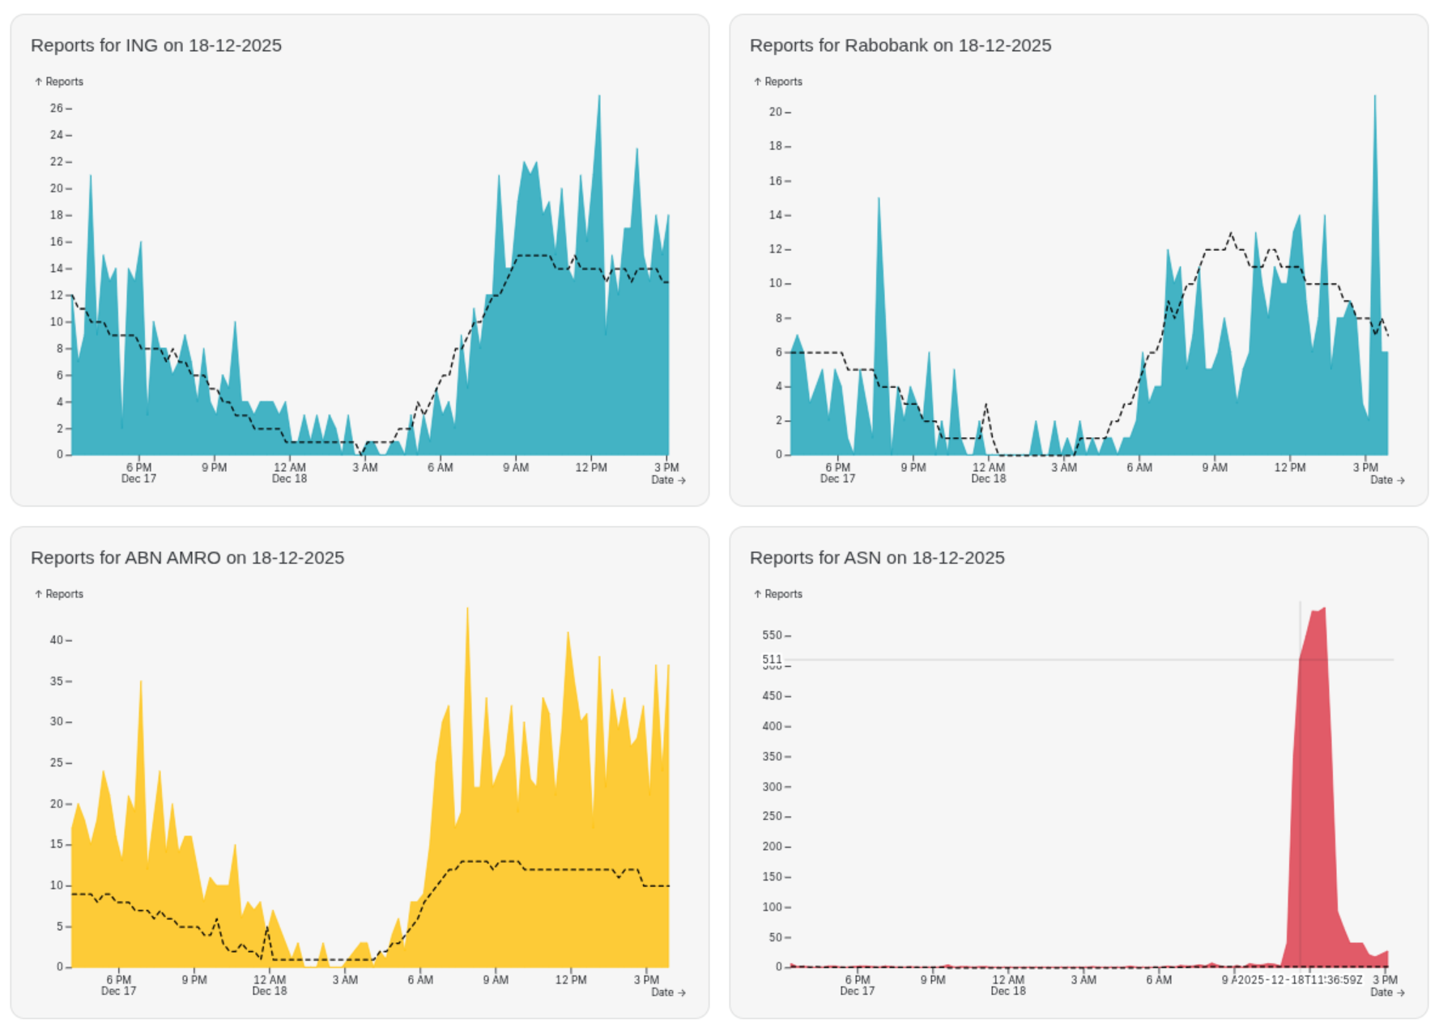Click the 2025-12-18T11:36:59Z timestamp on ASN chart
The height and width of the screenshot is (1028, 1439).
[1299, 980]
